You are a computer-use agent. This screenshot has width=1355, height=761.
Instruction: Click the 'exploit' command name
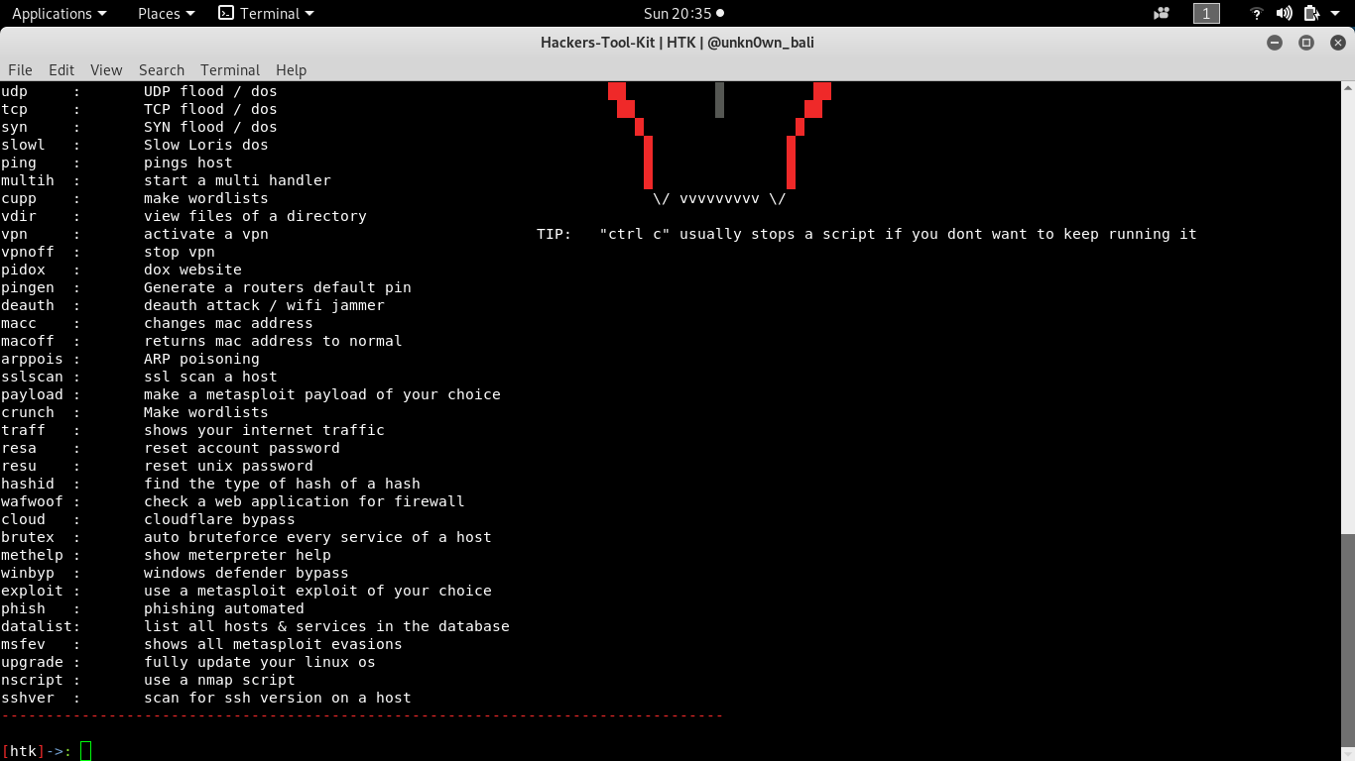[x=32, y=591]
